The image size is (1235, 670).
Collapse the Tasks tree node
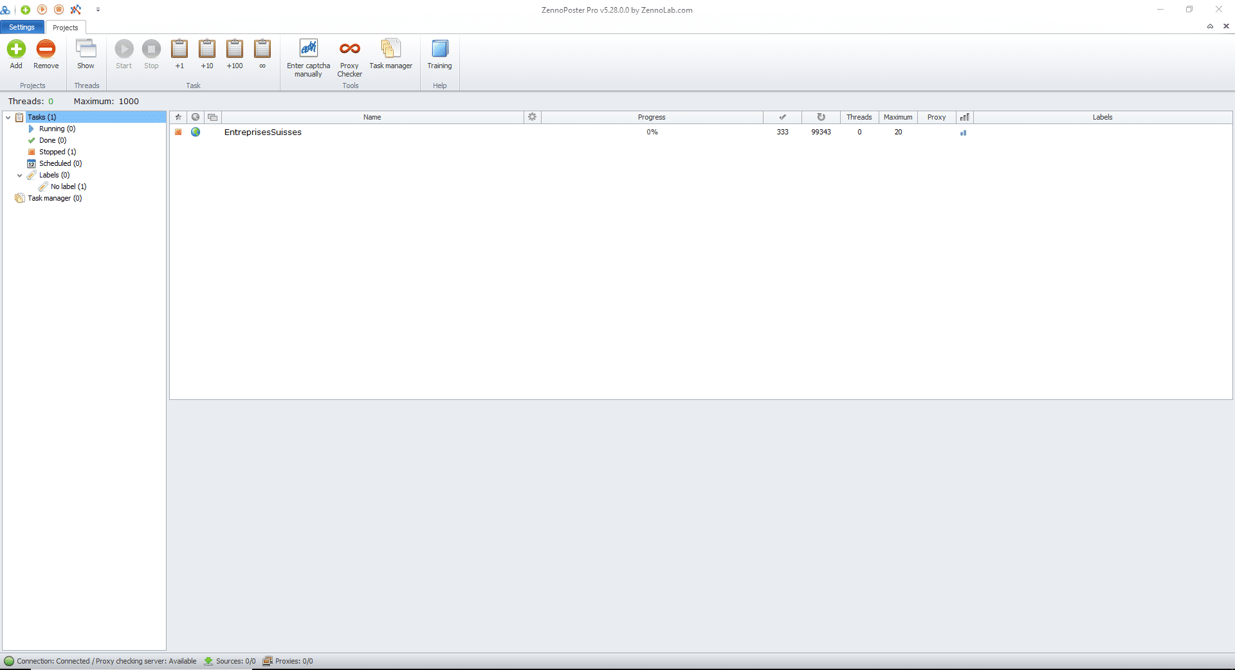pyautogui.click(x=8, y=118)
